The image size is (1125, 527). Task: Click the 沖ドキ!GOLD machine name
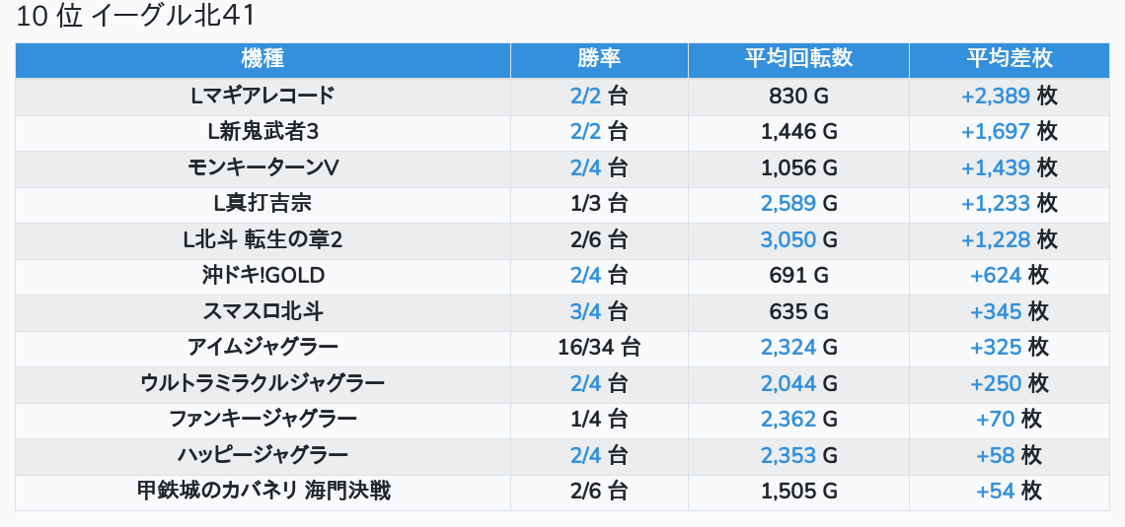[262, 276]
